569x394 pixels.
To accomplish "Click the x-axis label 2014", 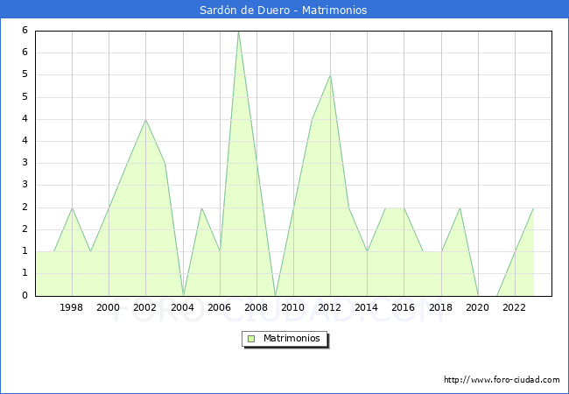I will pyautogui.click(x=367, y=307).
